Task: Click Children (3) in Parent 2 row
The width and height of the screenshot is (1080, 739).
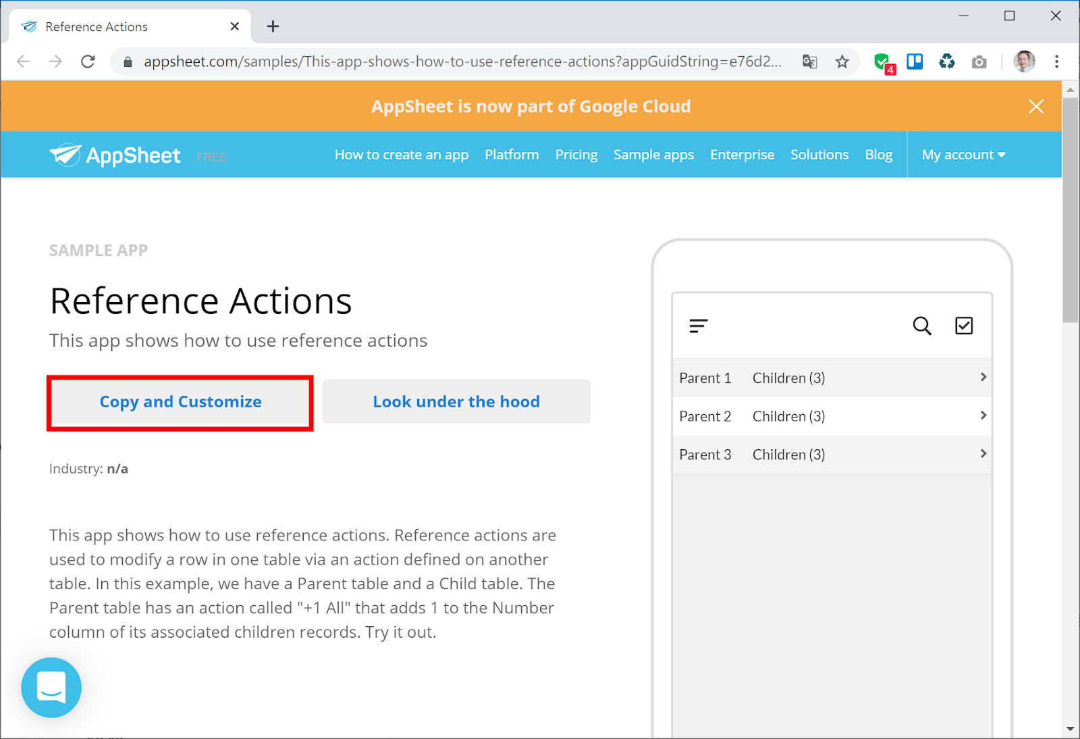Action: 788,417
